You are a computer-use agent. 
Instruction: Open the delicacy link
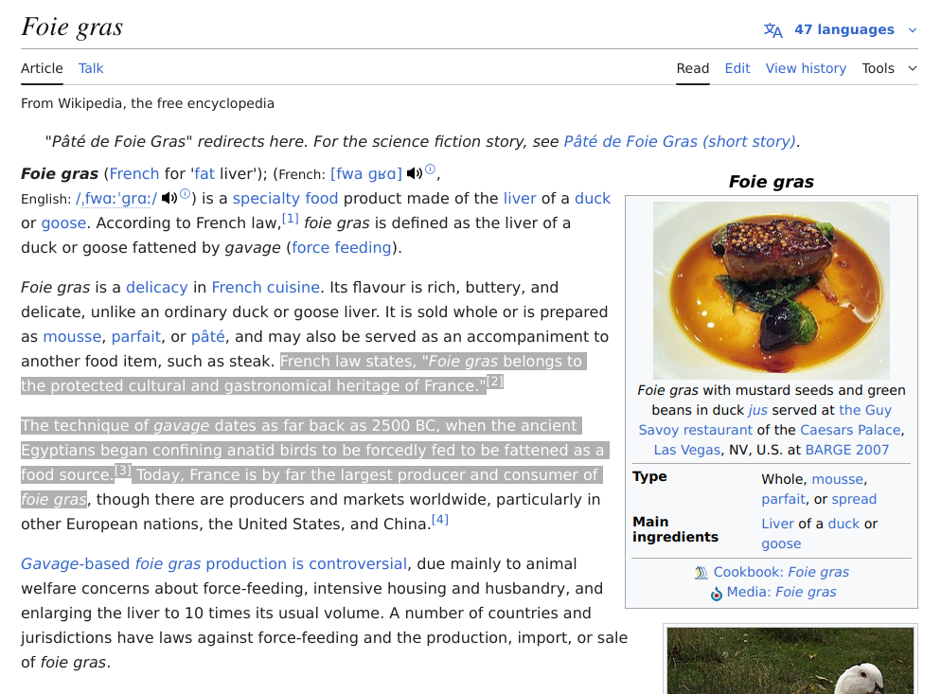pyautogui.click(x=156, y=287)
